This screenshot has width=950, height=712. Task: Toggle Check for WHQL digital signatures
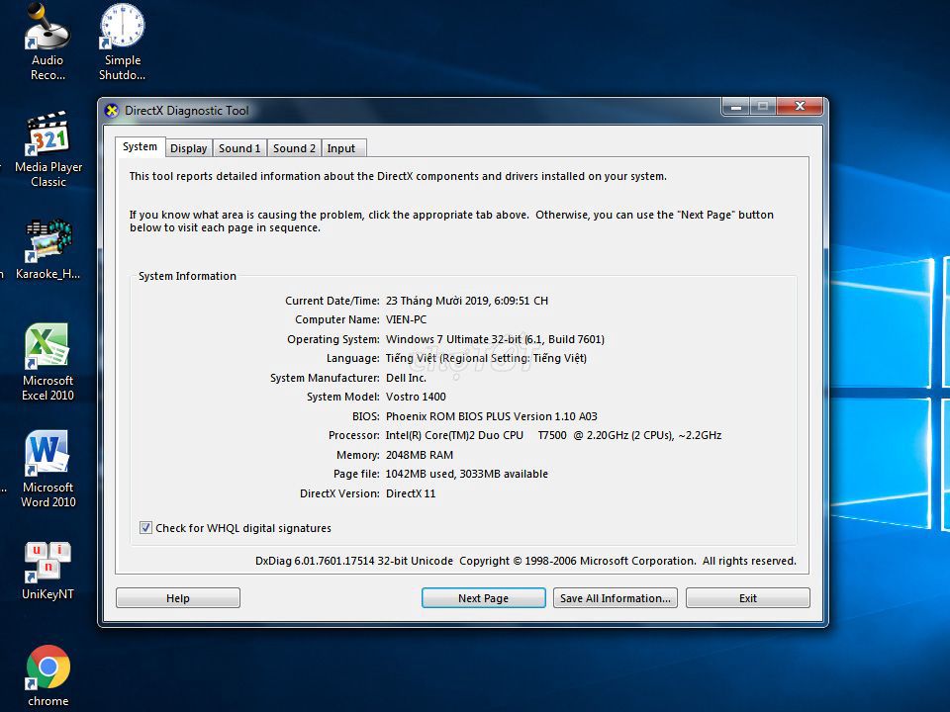click(x=145, y=528)
